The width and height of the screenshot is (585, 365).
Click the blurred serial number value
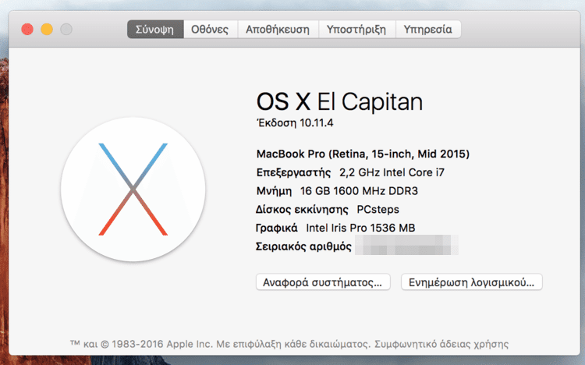click(x=406, y=245)
